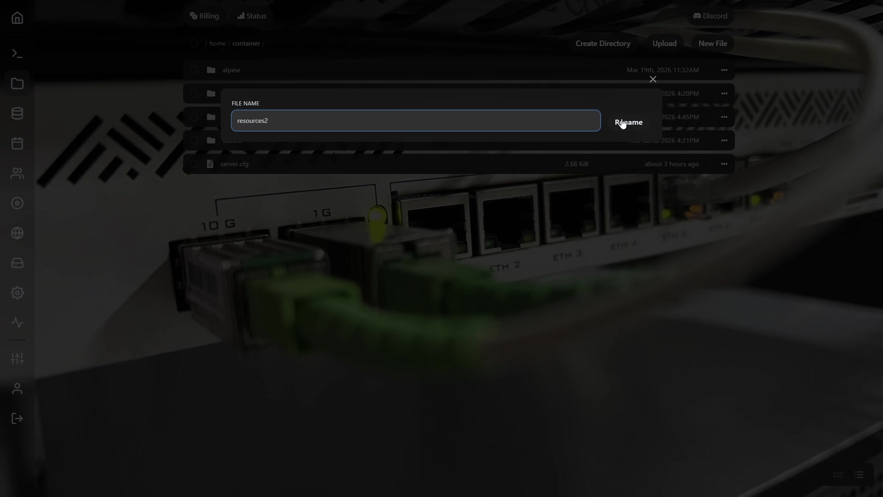Open the users icon in sidebar
The width and height of the screenshot is (883, 497).
pos(17,173)
